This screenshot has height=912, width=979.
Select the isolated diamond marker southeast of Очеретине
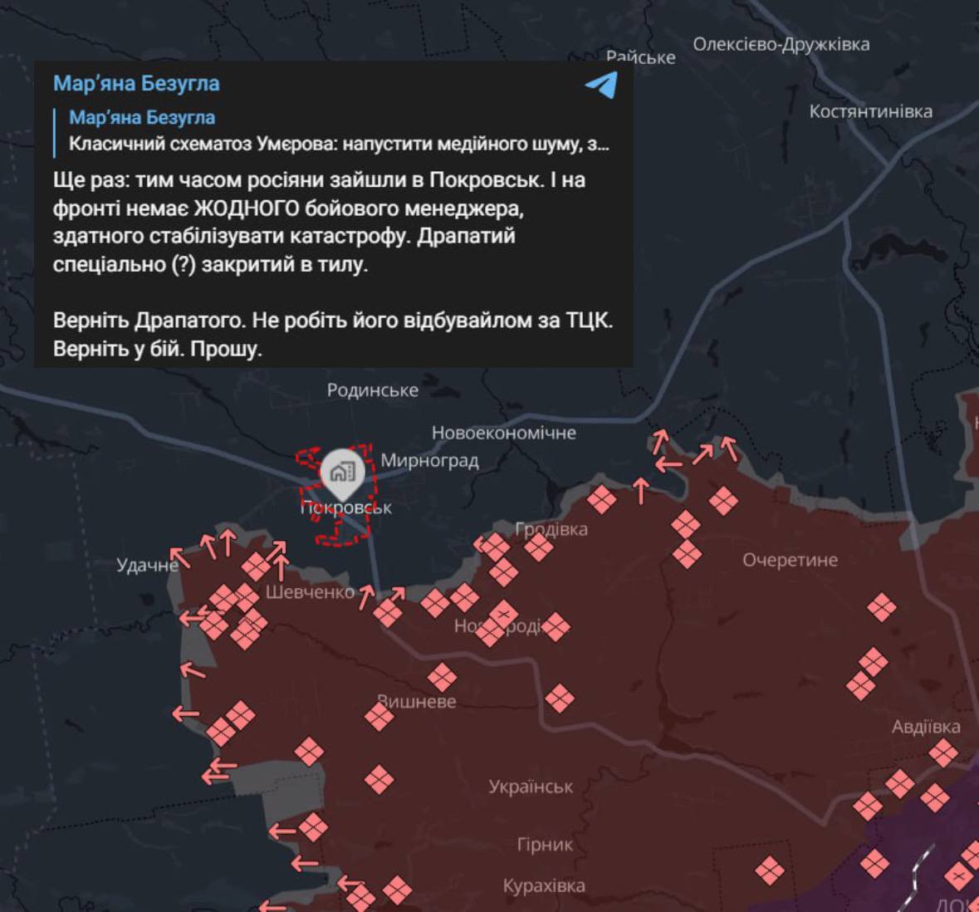point(881,607)
